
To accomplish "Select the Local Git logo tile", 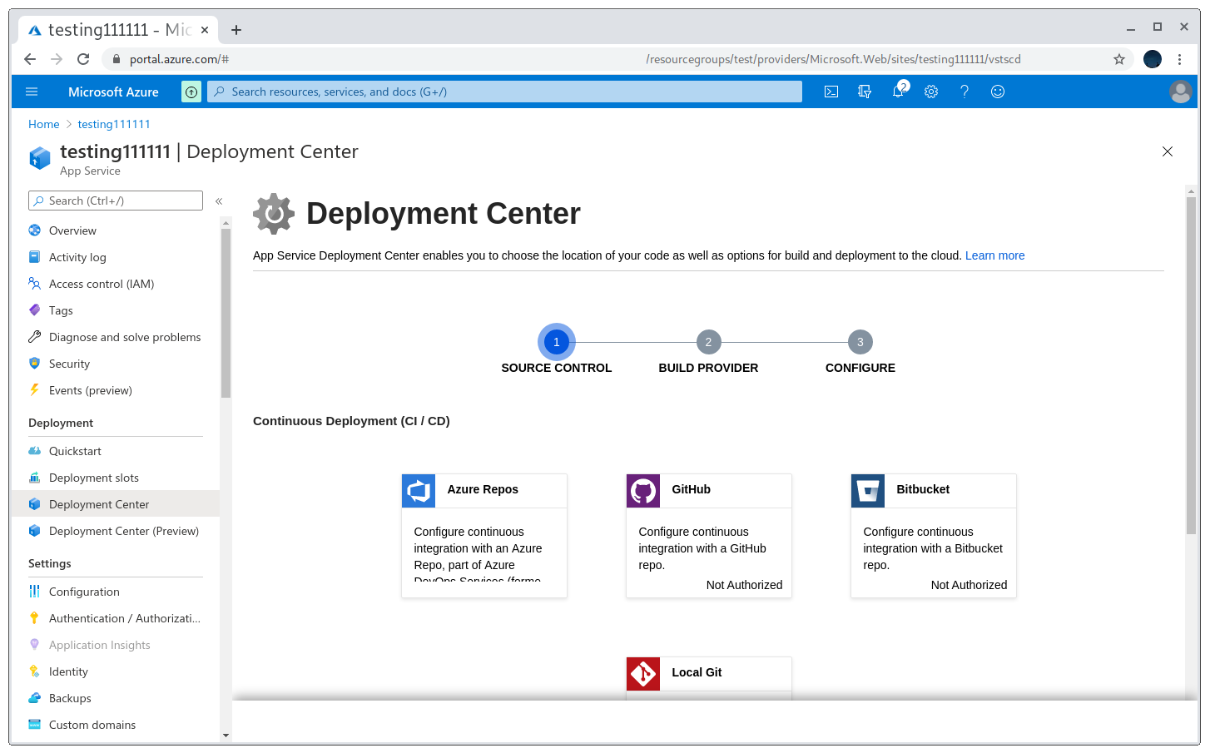I will coord(643,674).
